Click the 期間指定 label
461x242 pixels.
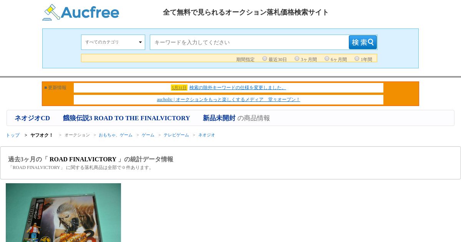coord(245,60)
